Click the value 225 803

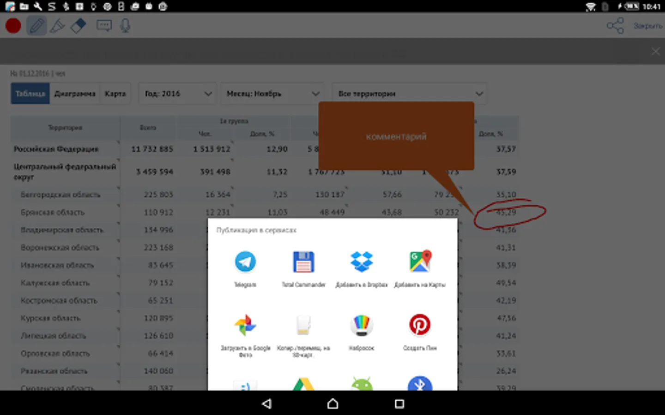tap(158, 195)
